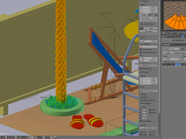The height and width of the screenshot is (139, 186).
Task: Open the View menu in UV editor
Action: (x=169, y=33)
